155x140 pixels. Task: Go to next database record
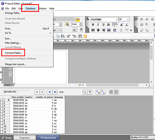(50, 92)
